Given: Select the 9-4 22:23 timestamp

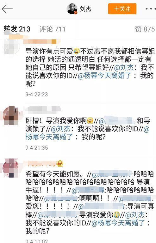Looking at the screenshot, I should point(37,94).
